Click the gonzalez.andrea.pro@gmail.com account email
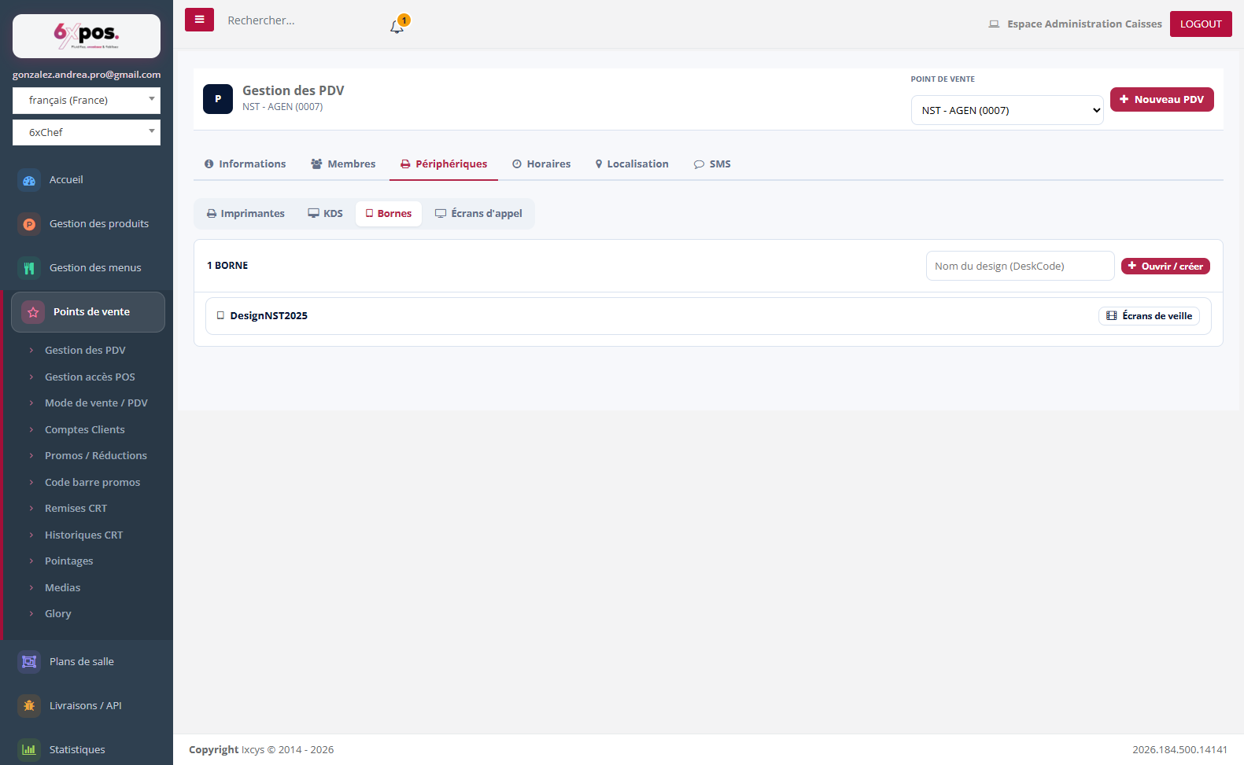This screenshot has width=1244, height=765. pyautogui.click(x=87, y=75)
